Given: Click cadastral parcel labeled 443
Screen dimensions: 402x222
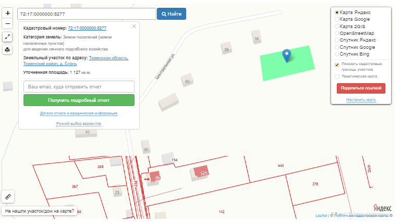Looking at the screenshot, I should click(x=281, y=166).
